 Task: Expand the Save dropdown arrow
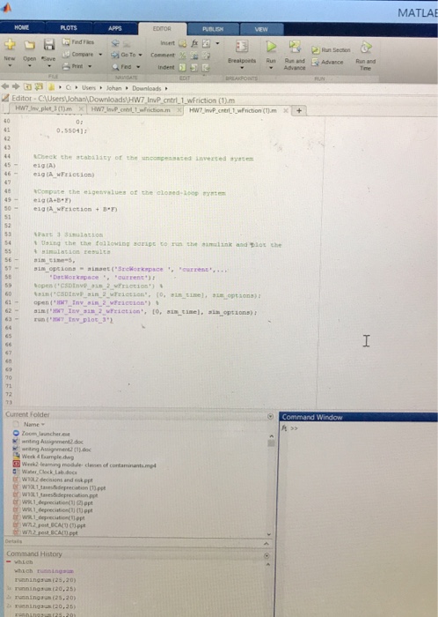(x=48, y=66)
